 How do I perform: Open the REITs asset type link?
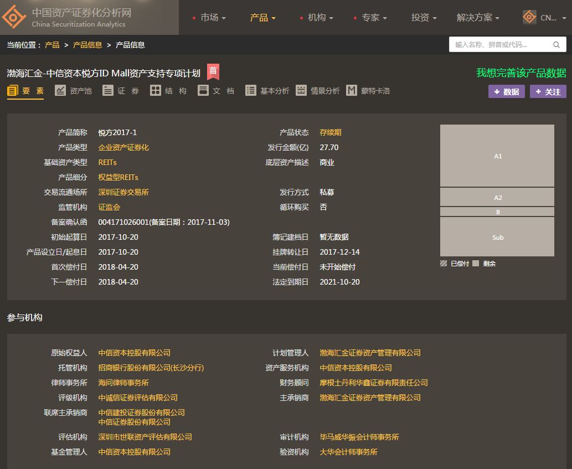(x=107, y=162)
